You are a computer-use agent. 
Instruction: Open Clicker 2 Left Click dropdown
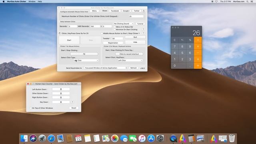130,60
